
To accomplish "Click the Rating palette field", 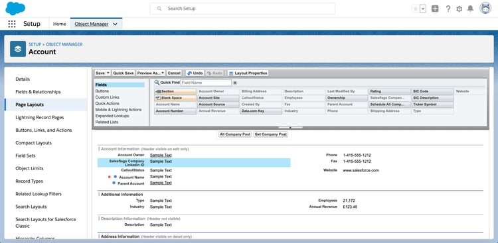I will 390,91.
